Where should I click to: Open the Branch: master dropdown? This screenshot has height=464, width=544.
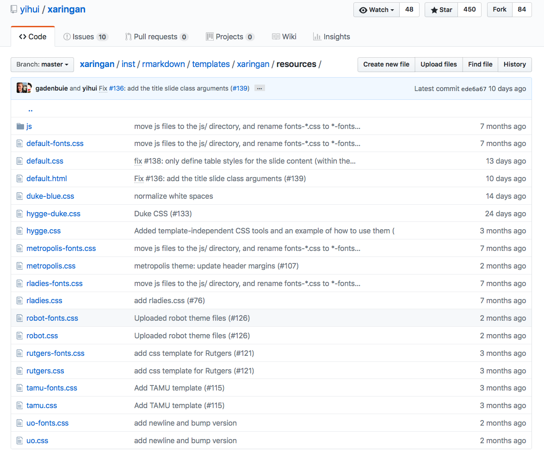click(x=43, y=64)
